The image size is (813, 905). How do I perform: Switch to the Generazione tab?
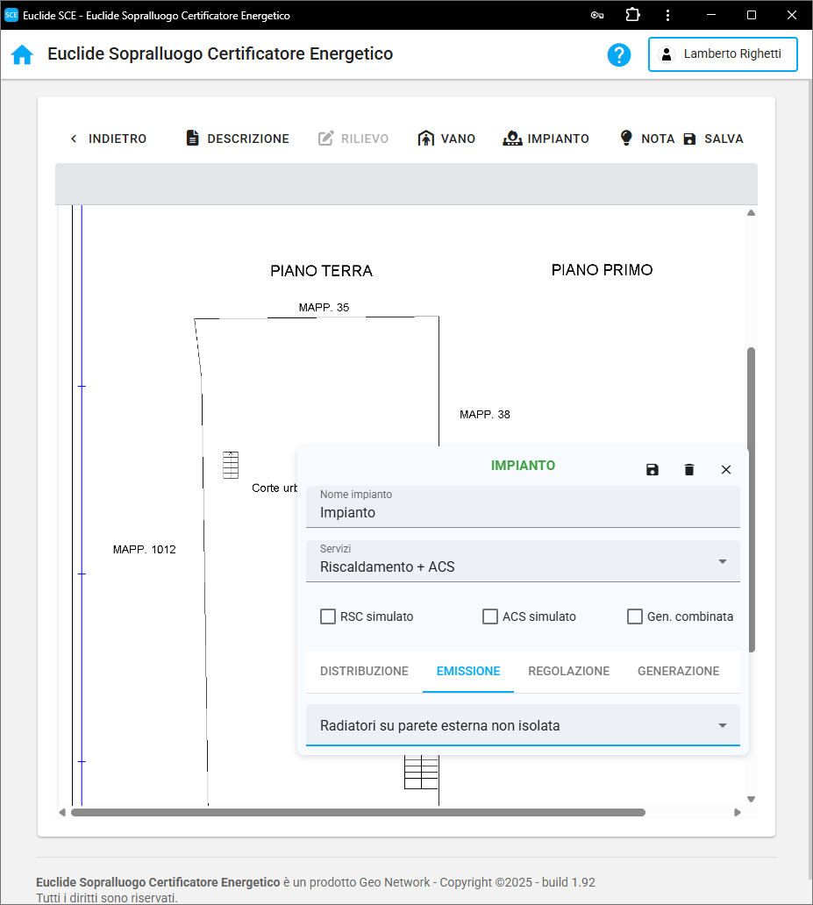[x=678, y=671]
